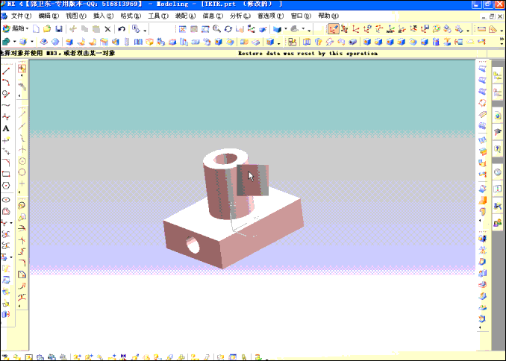
Task: Click the Circle tool in basic curves toolbar
Action: 22,172
